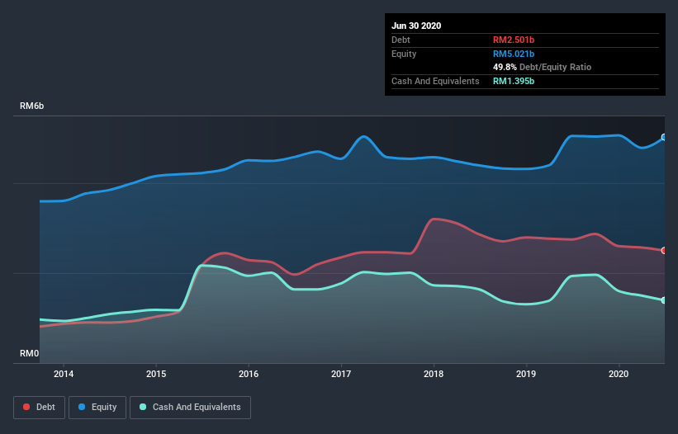Click the 2020 axis label
This screenshot has height=434, width=678.
[619, 374]
